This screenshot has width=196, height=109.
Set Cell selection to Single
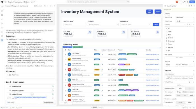click(180, 103)
